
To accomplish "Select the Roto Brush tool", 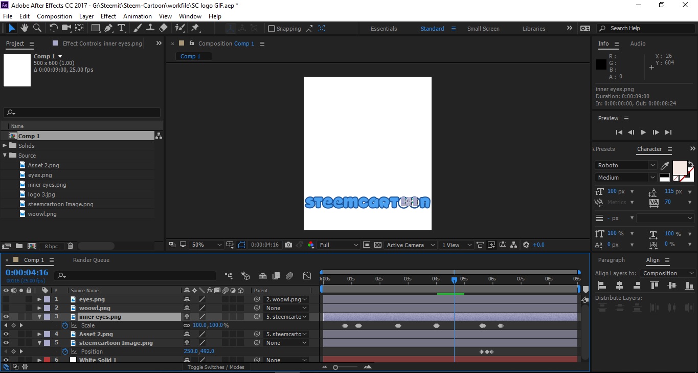I will [x=179, y=28].
